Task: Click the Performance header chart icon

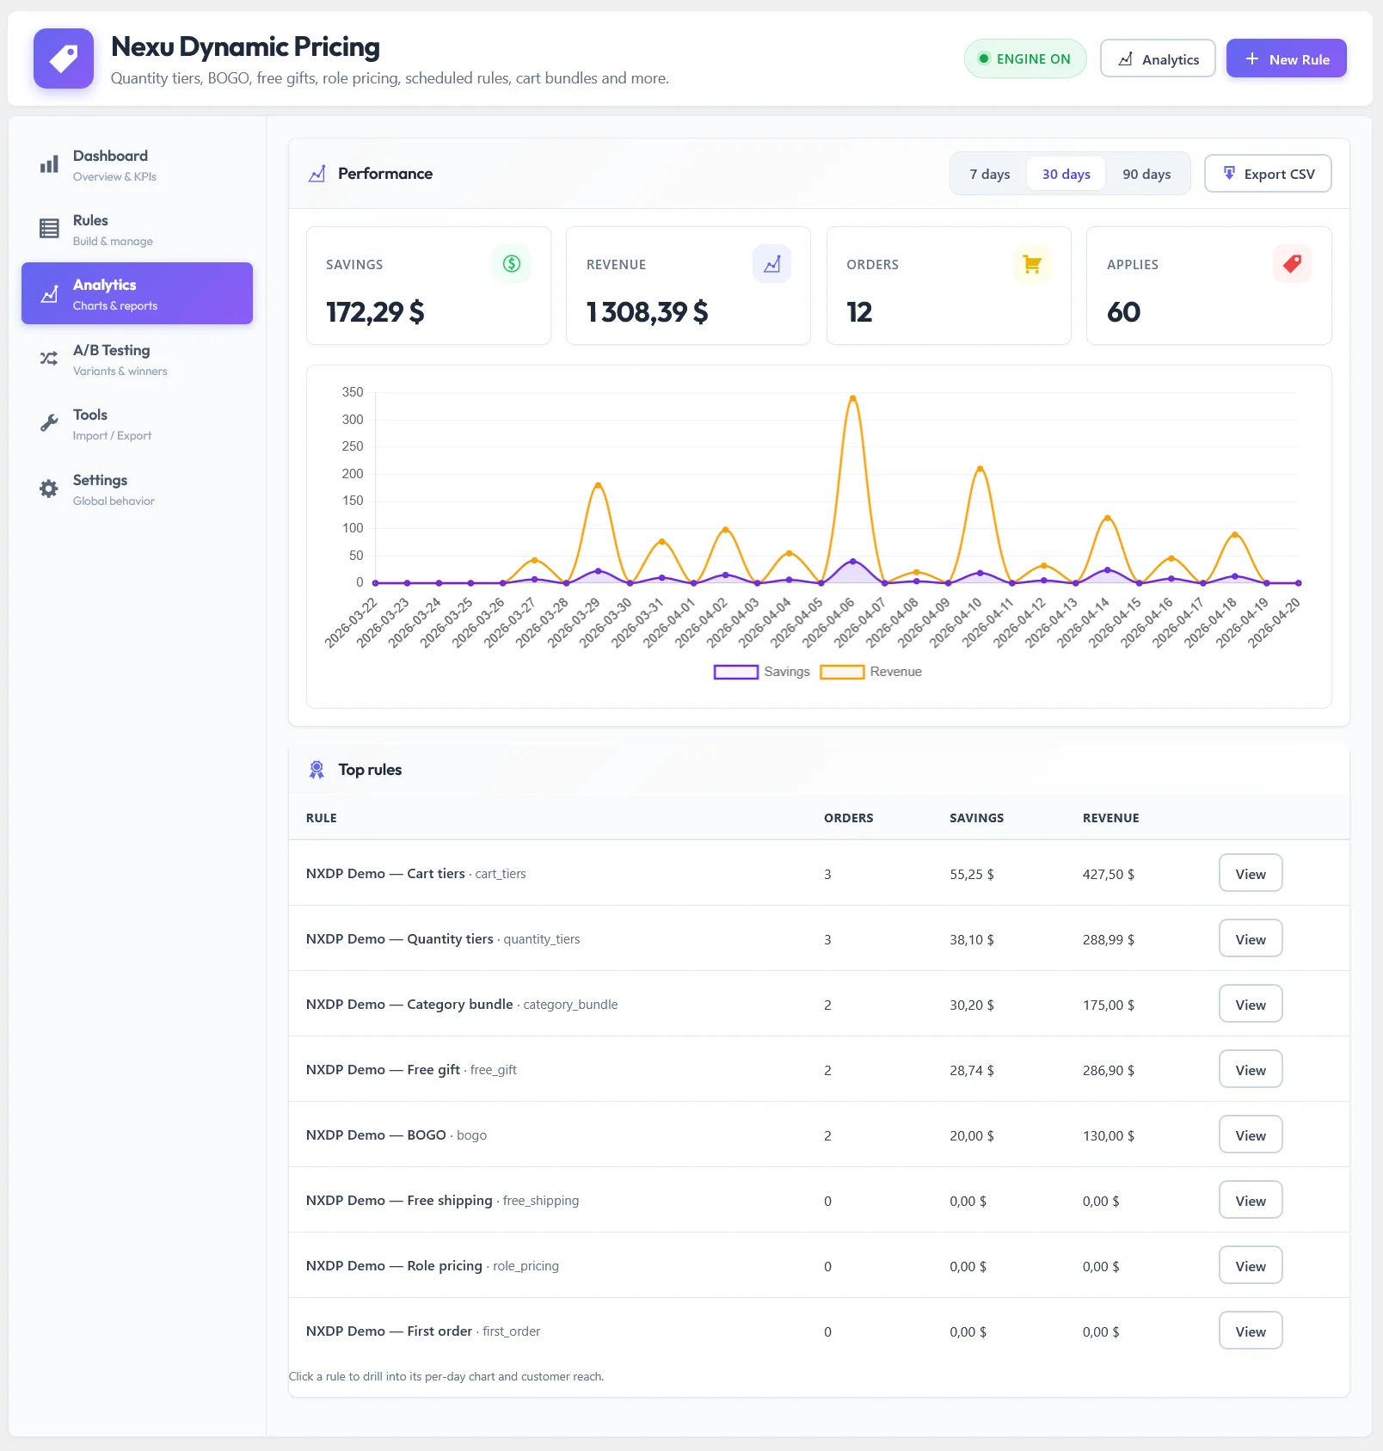Action: [317, 174]
